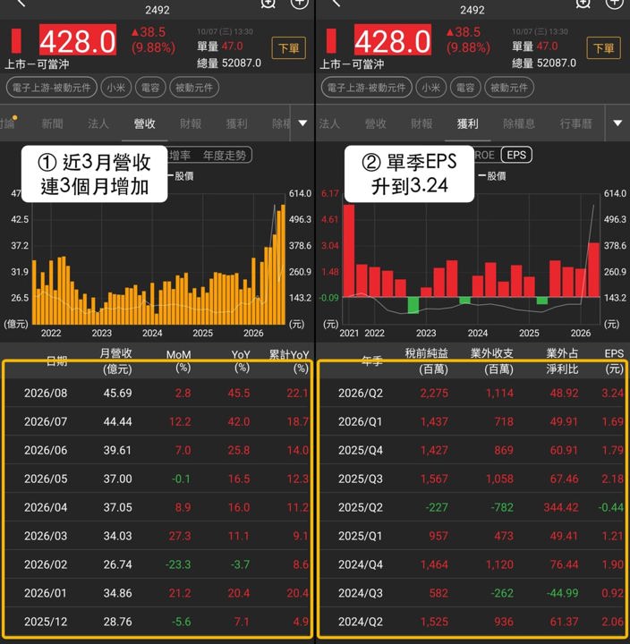Select the active 營收 tab on revenue screen
630x644 pixels.
[x=144, y=123]
